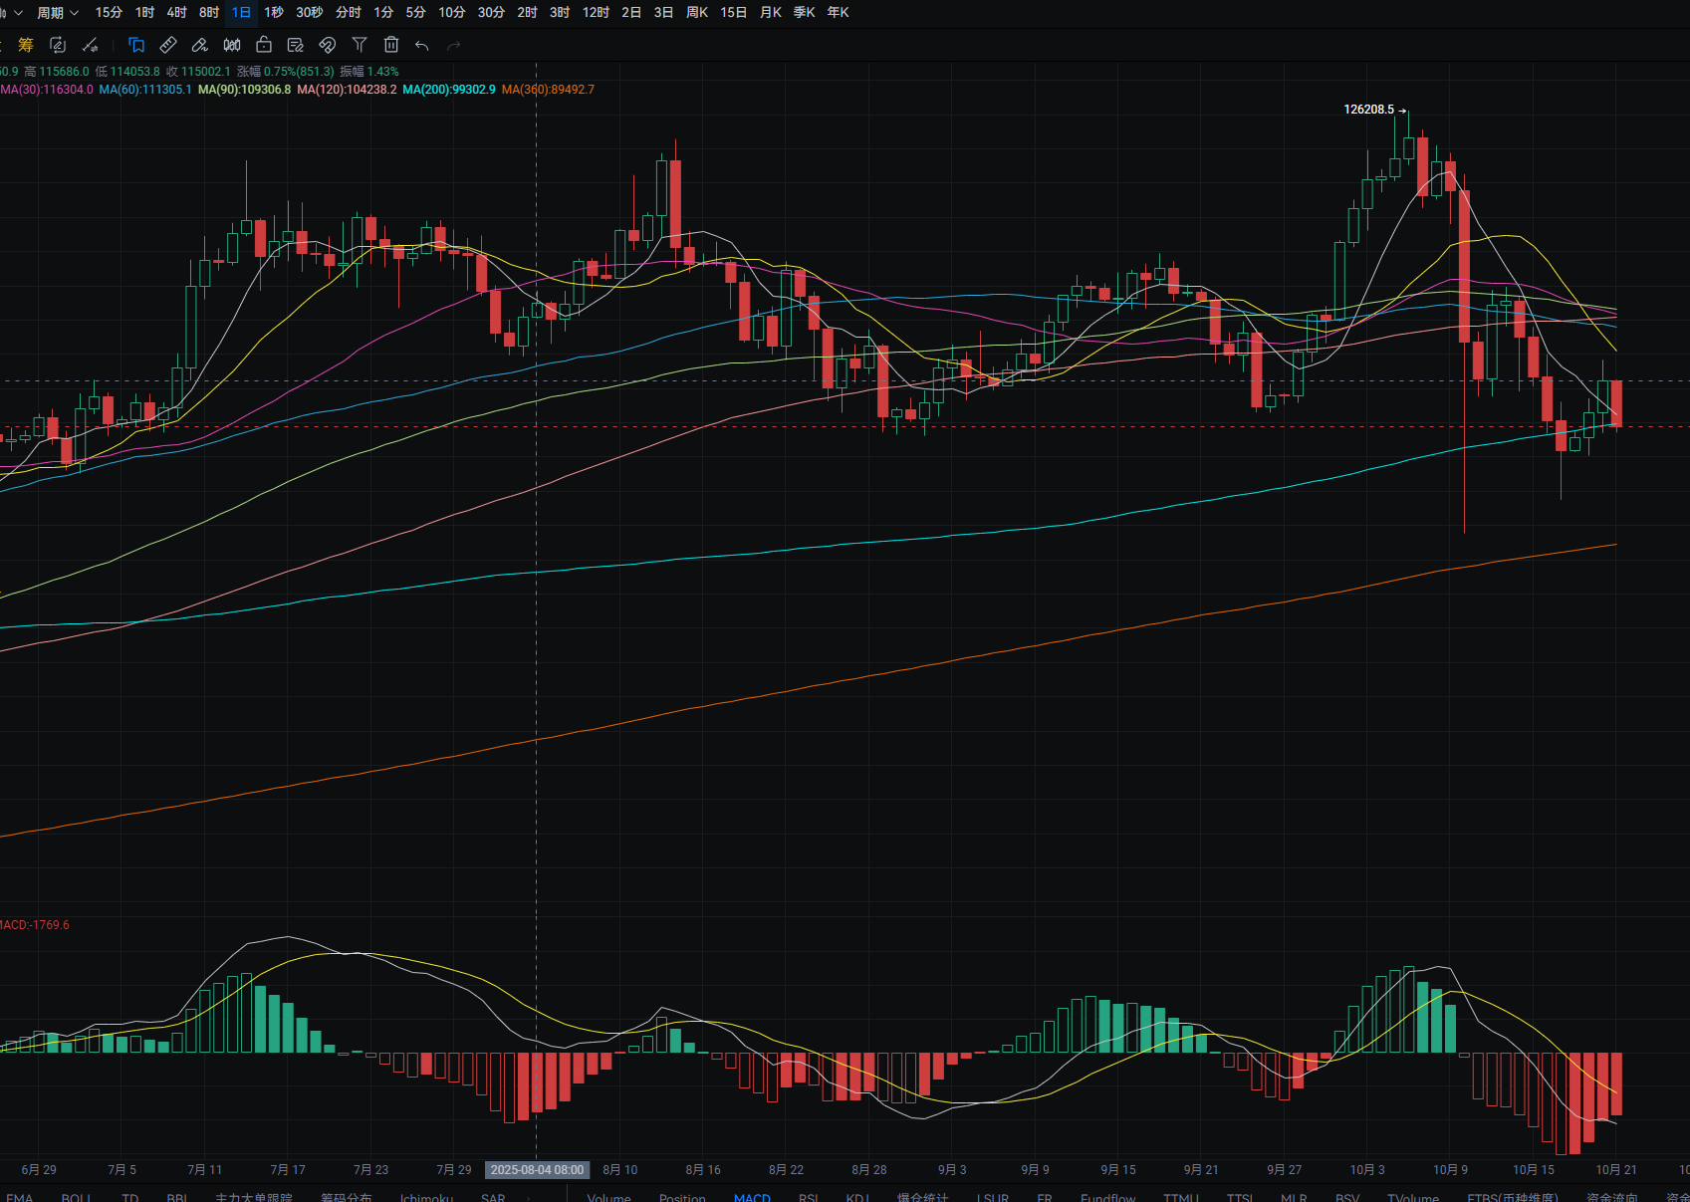
Task: Switch to the 4时 timeframe
Action: point(176,12)
